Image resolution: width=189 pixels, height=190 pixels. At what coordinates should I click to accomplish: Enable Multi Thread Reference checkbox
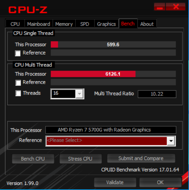pos(18,83)
